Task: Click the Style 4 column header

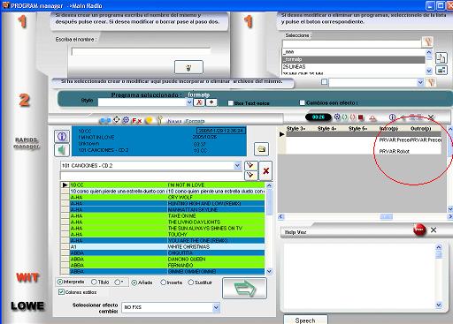Action: [x=326, y=128]
